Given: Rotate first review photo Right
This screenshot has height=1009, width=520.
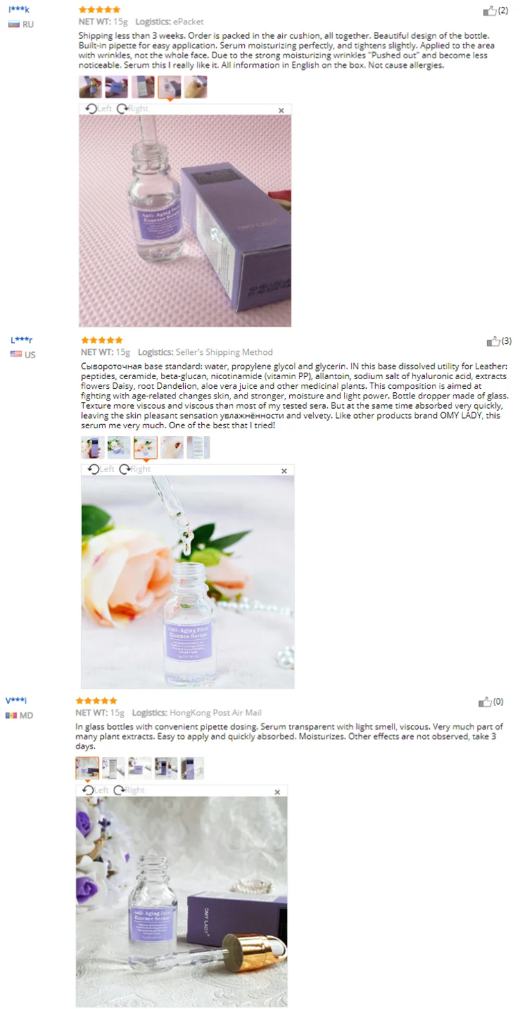Looking at the screenshot, I should pyautogui.click(x=132, y=109).
